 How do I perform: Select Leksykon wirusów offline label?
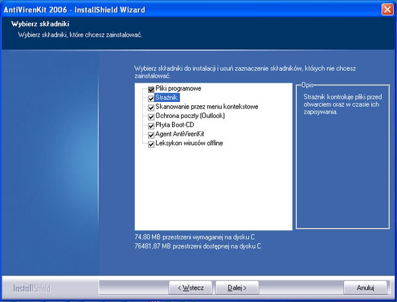click(189, 143)
